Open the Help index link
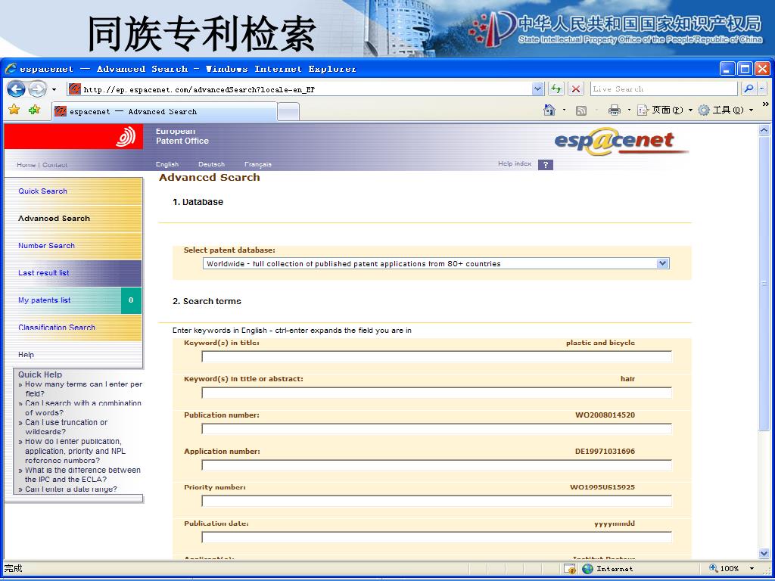This screenshot has height=581, width=775. [515, 163]
